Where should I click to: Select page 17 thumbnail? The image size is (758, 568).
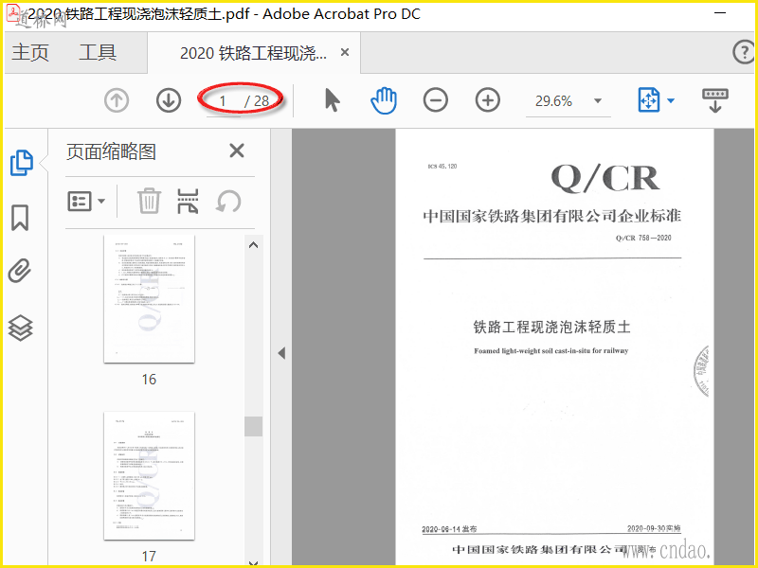(x=150, y=476)
